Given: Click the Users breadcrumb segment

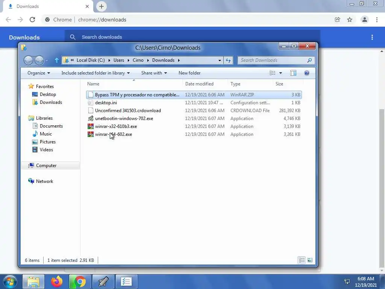Looking at the screenshot, I should (x=119, y=60).
